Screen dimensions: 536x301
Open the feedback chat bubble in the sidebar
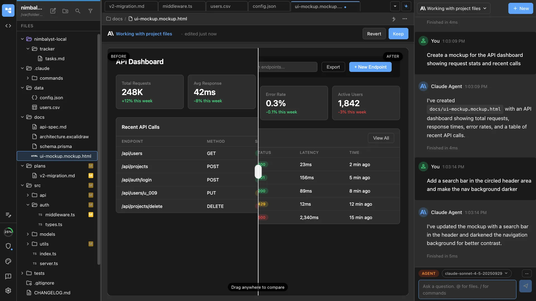8,276
